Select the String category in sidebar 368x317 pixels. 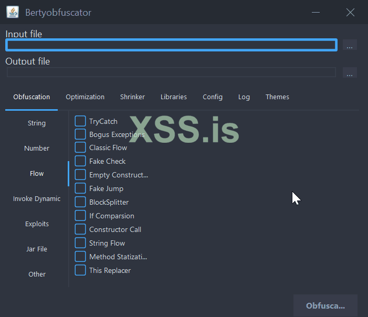(x=37, y=123)
